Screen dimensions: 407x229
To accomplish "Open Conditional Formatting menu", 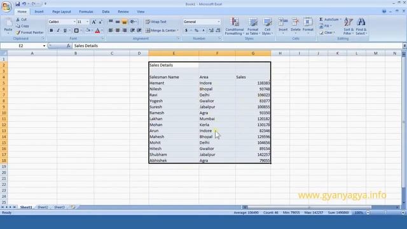I will [x=235, y=26].
